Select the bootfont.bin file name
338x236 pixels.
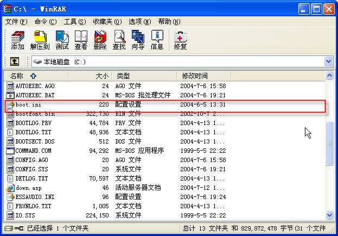35,114
